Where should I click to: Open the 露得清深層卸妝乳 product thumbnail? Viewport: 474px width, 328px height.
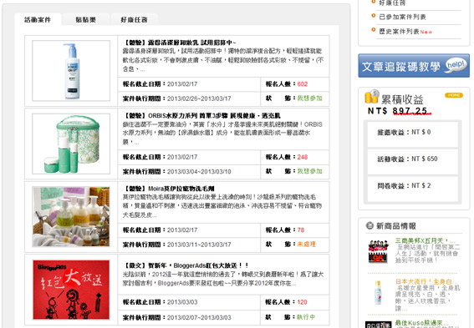(71, 71)
